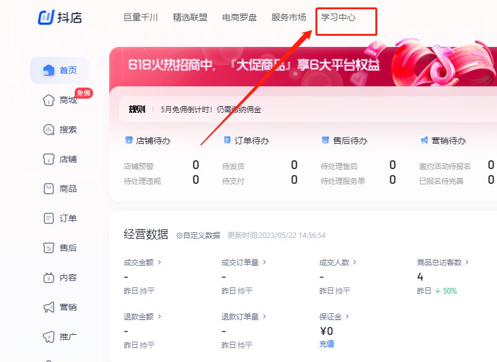Expand the 成交金额 metric chevron

pyautogui.click(x=159, y=262)
